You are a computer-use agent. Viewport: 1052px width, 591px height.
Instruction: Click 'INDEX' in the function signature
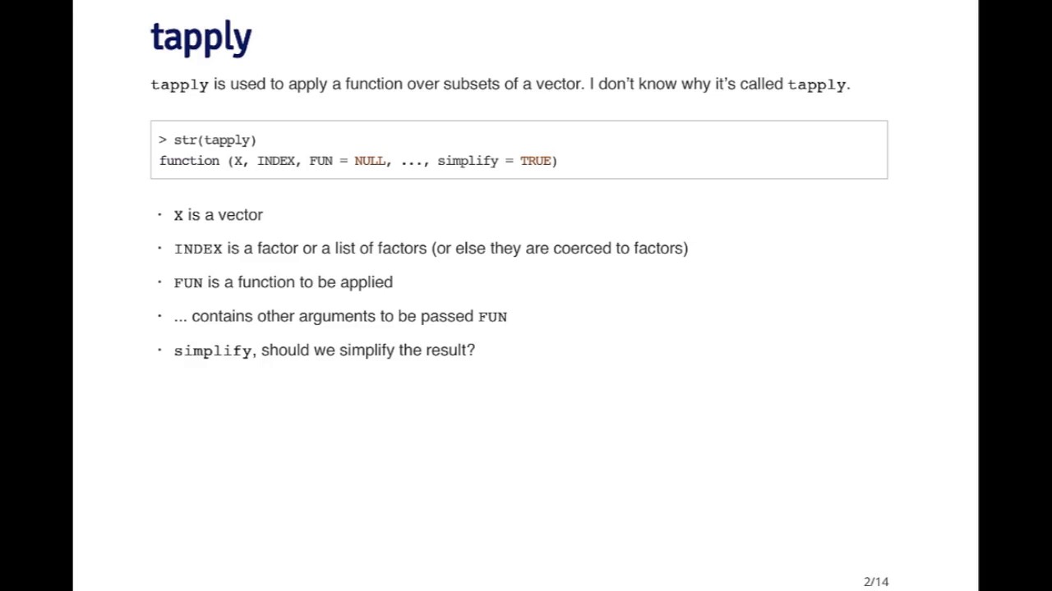click(x=275, y=161)
